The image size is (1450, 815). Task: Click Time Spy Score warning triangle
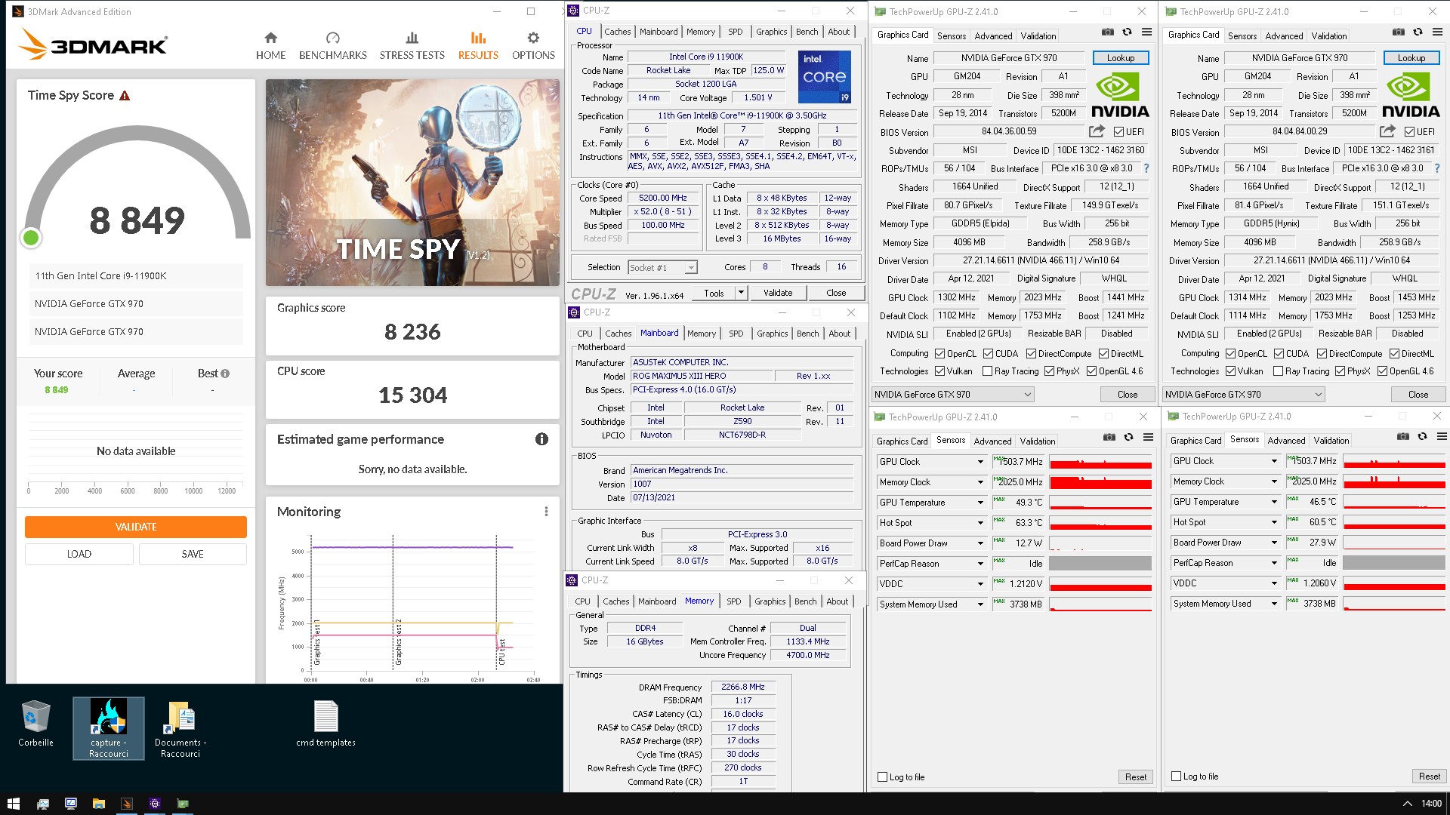click(125, 96)
